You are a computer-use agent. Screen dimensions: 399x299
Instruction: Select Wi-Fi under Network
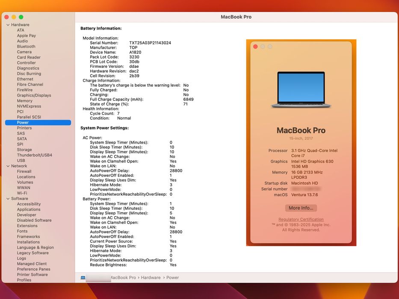pos(22,193)
